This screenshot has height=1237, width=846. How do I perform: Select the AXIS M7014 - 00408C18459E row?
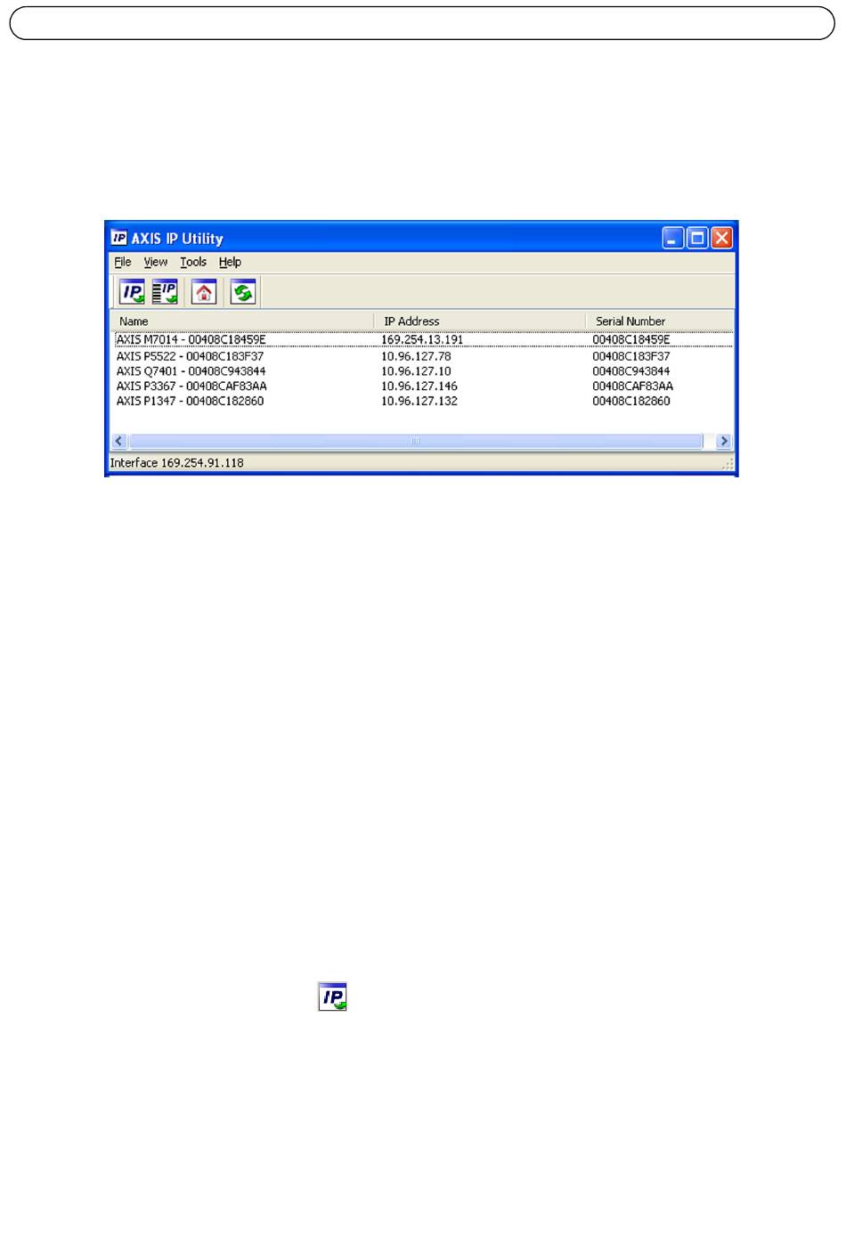[424, 340]
